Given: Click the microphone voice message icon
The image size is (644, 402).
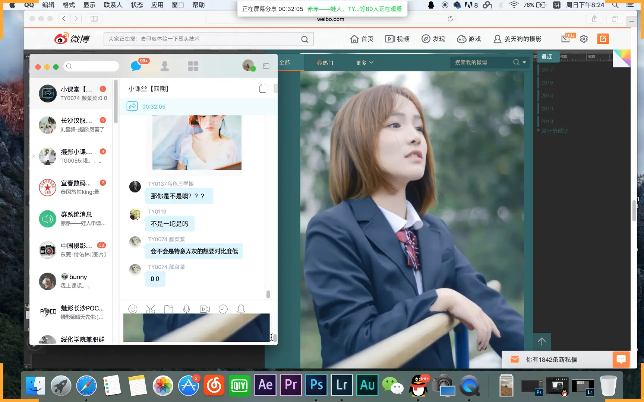Looking at the screenshot, I should (x=186, y=309).
